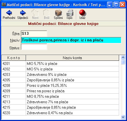
Task: Select the Prirez na porez iz plaća row
Action: point(60,91)
